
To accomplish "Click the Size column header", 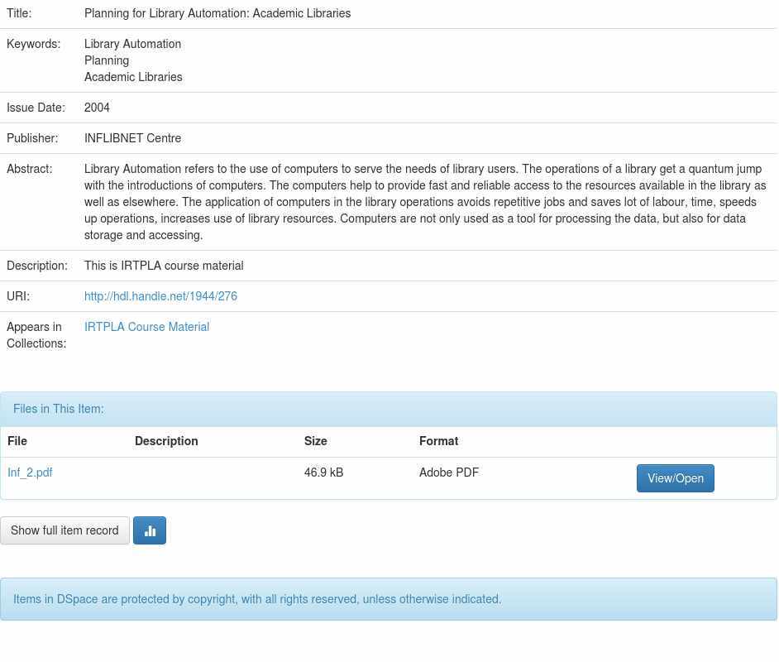I will point(316,441).
